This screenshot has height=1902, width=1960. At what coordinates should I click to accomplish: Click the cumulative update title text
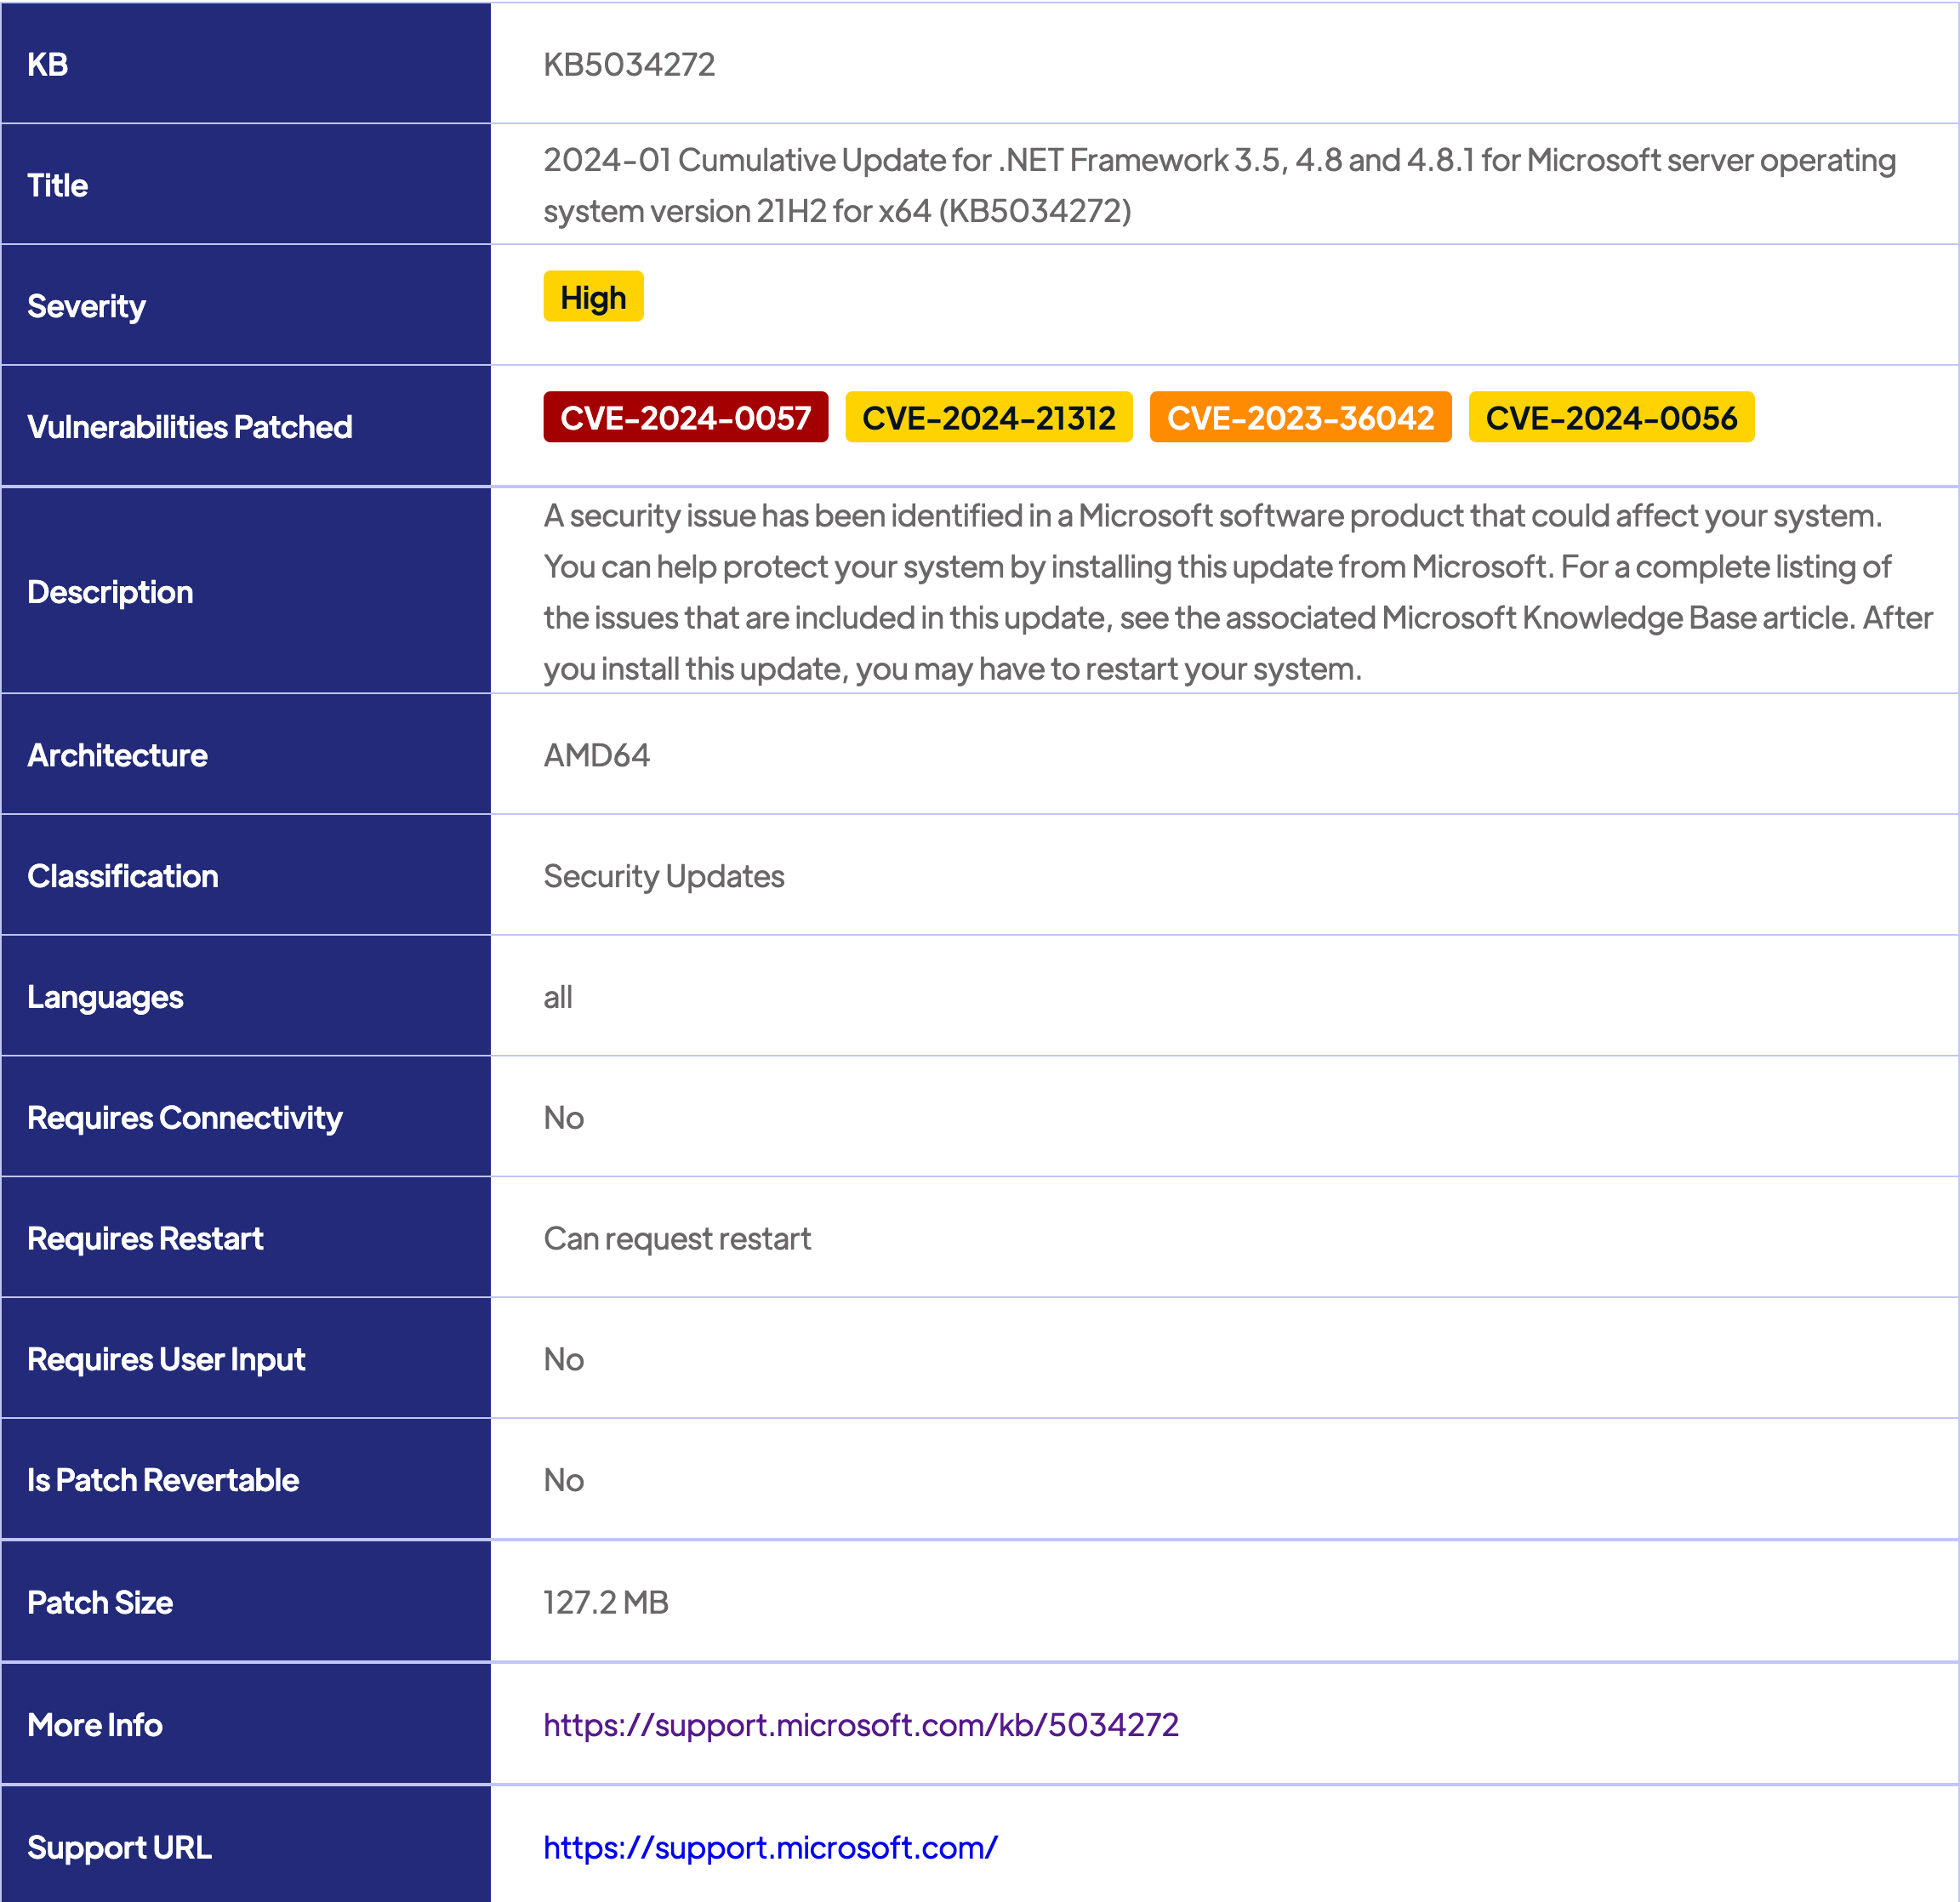tap(1218, 185)
